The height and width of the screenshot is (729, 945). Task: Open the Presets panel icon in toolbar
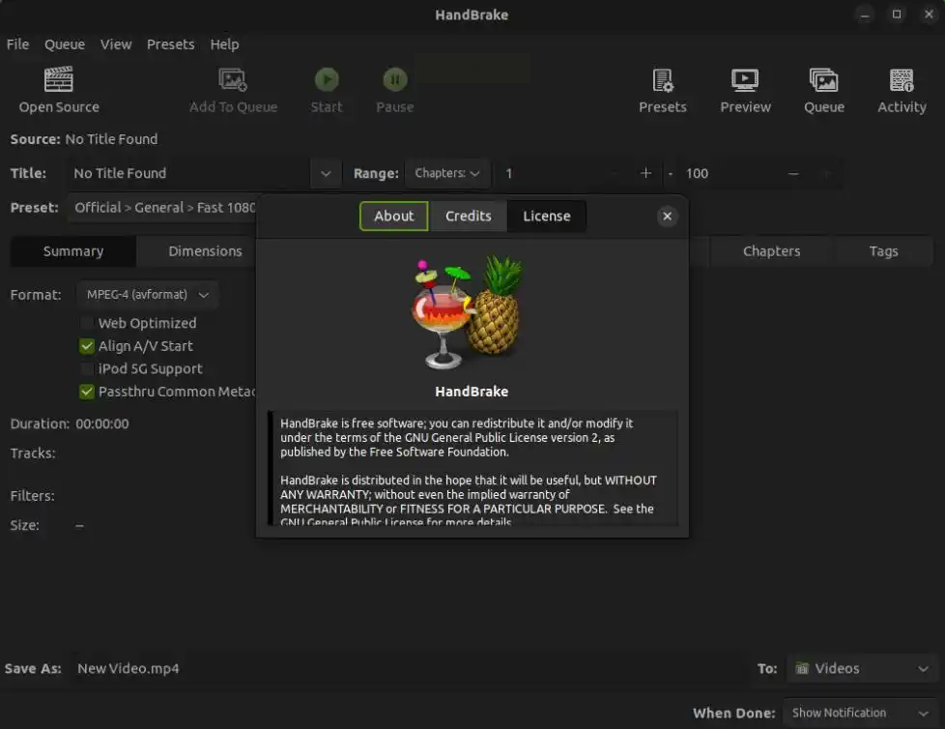click(x=662, y=79)
